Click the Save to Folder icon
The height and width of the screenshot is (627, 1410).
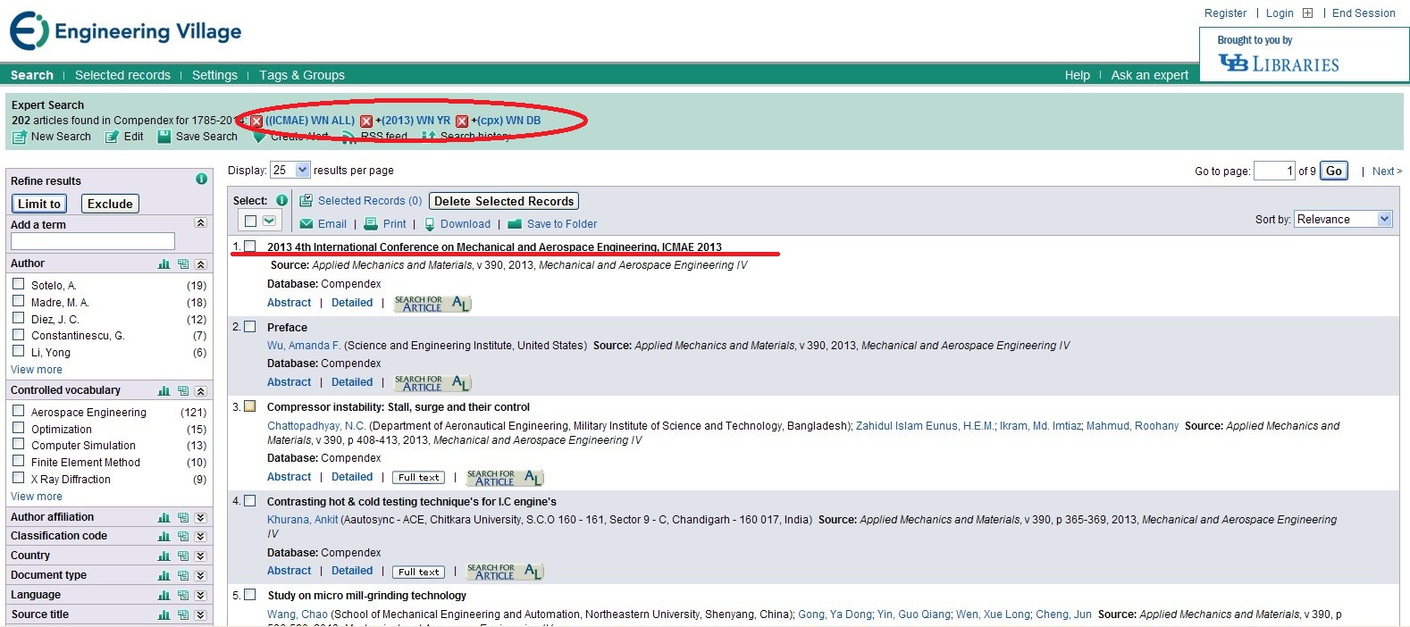pos(514,224)
